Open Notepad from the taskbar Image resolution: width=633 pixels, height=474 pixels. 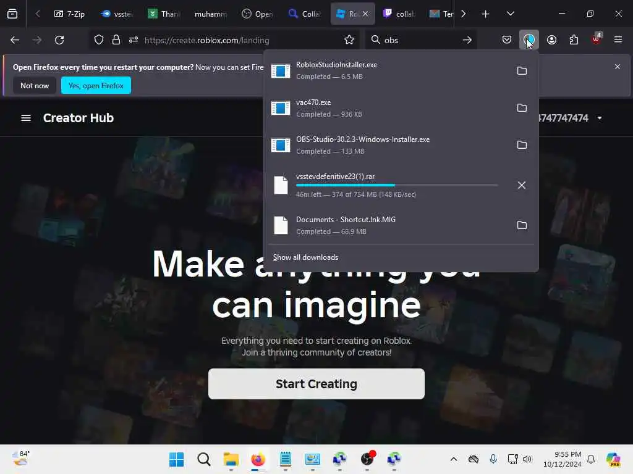click(x=286, y=459)
